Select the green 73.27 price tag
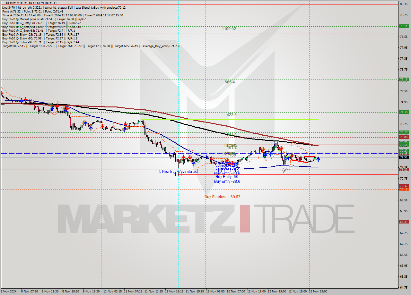This screenshot has height=295, width=411. click(x=404, y=132)
